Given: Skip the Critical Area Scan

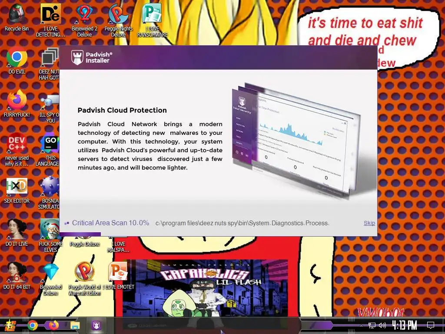Looking at the screenshot, I should click(369, 223).
